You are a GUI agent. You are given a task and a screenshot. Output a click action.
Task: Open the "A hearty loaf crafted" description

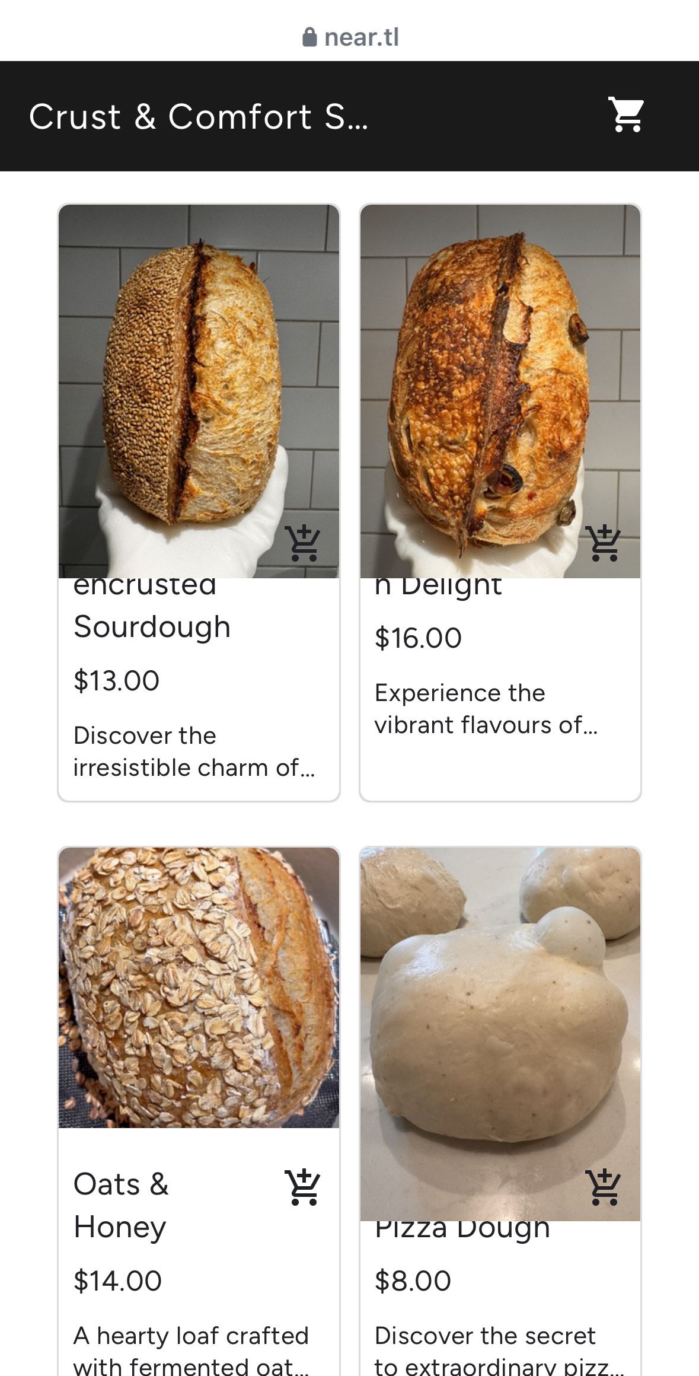[x=191, y=1350]
